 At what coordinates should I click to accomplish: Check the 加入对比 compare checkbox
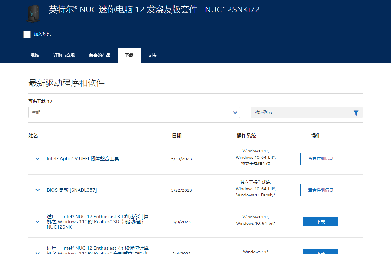[27, 34]
